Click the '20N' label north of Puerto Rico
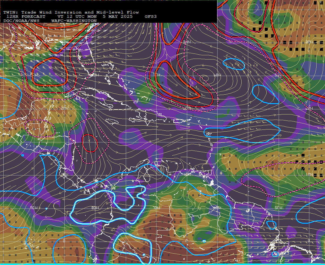The image size is (325, 265). pyautogui.click(x=187, y=108)
